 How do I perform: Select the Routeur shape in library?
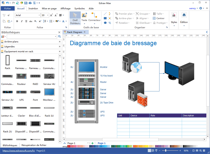tap(21, 76)
